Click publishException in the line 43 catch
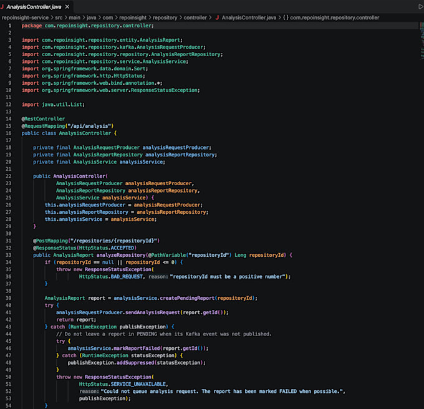This screenshot has width=424, height=409. [143, 327]
